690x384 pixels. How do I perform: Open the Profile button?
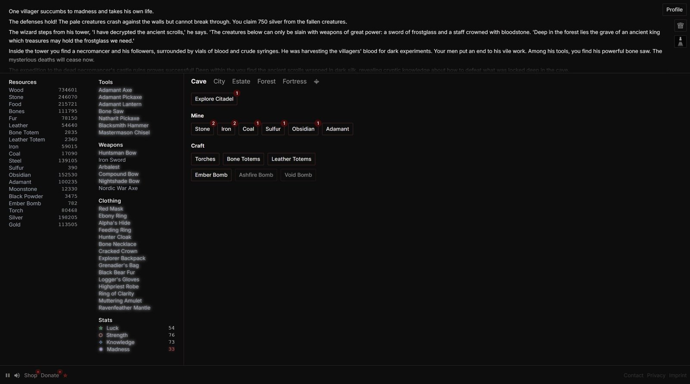674,9
